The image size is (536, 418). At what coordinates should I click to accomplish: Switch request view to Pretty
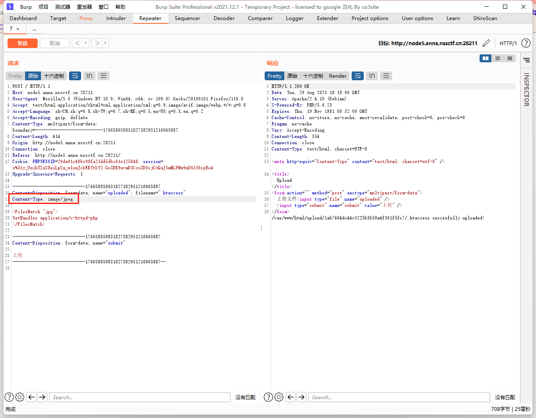click(x=15, y=76)
